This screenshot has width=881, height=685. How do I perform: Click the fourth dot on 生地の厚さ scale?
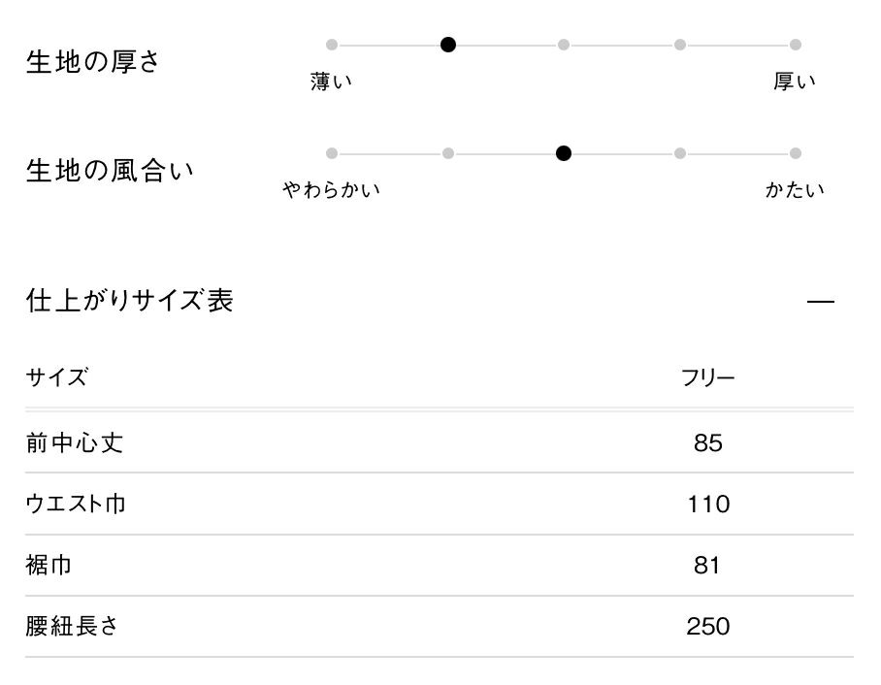pyautogui.click(x=680, y=45)
